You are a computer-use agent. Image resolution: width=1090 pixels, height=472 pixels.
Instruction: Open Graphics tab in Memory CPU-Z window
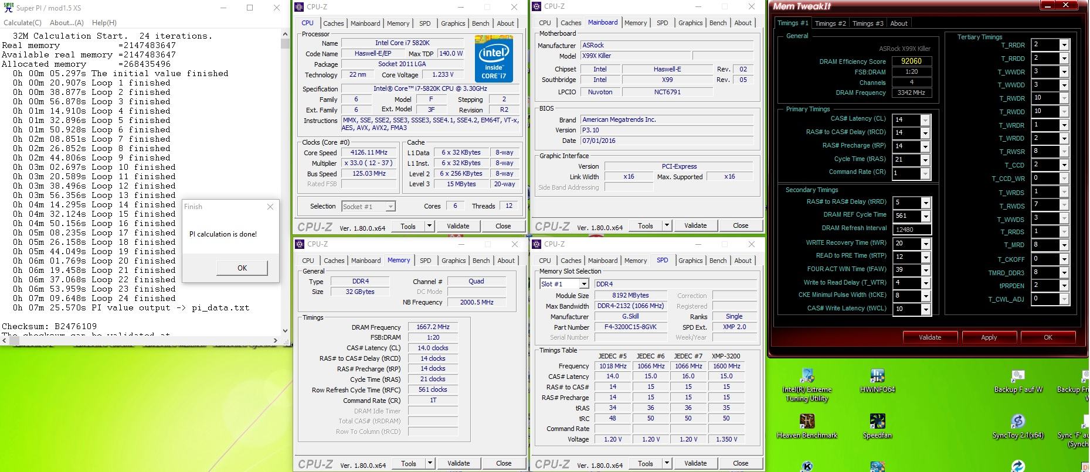click(454, 261)
